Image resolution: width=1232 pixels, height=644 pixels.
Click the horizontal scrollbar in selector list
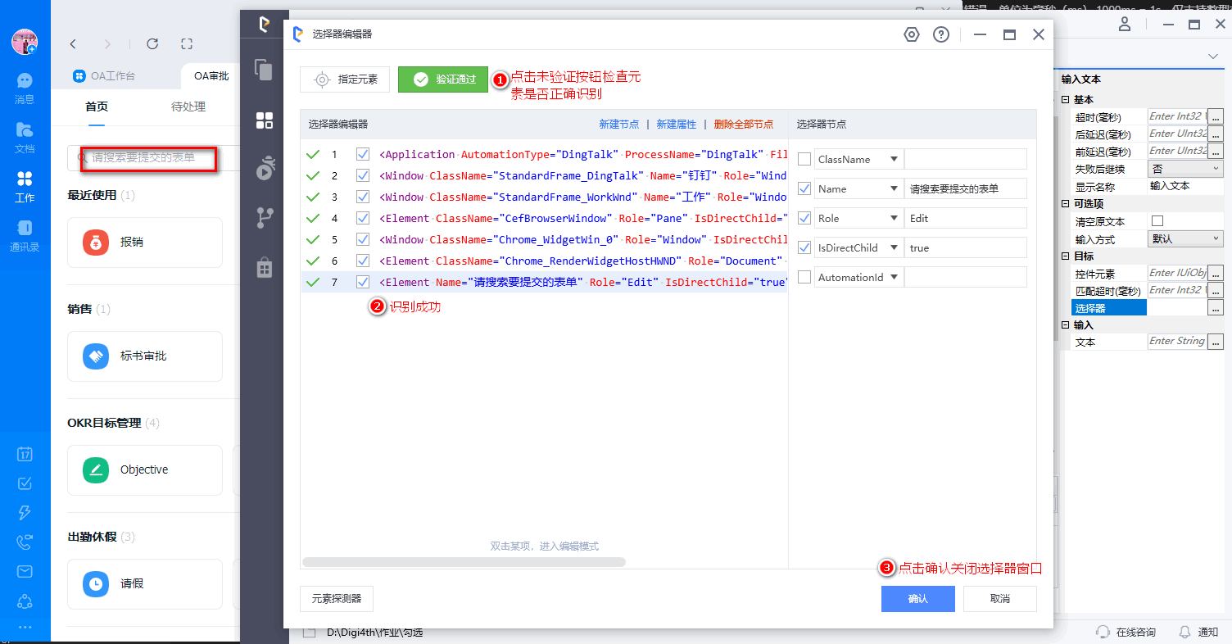click(464, 562)
